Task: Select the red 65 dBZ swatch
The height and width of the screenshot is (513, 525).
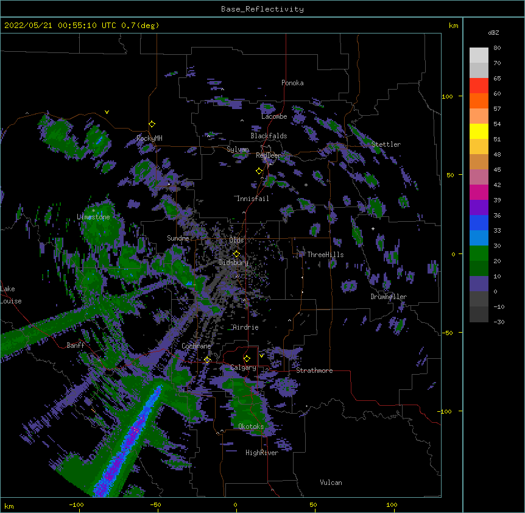Action: point(479,85)
